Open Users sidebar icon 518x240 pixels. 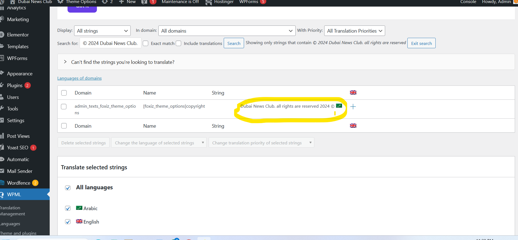[x=2, y=97]
